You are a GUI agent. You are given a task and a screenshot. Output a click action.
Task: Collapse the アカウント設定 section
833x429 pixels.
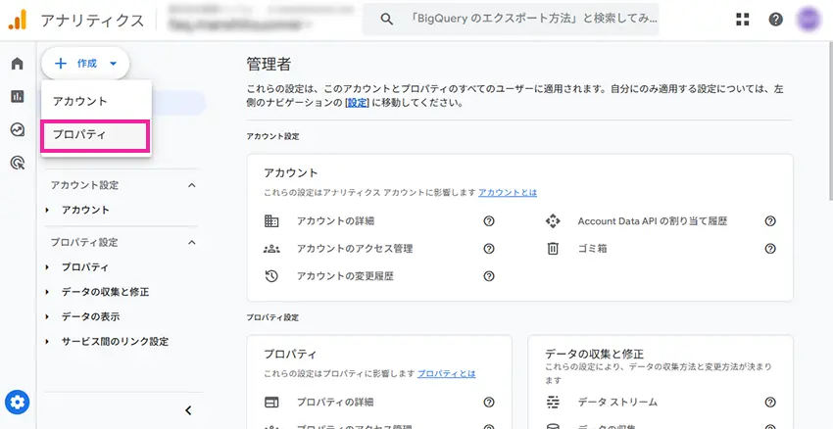[191, 185]
